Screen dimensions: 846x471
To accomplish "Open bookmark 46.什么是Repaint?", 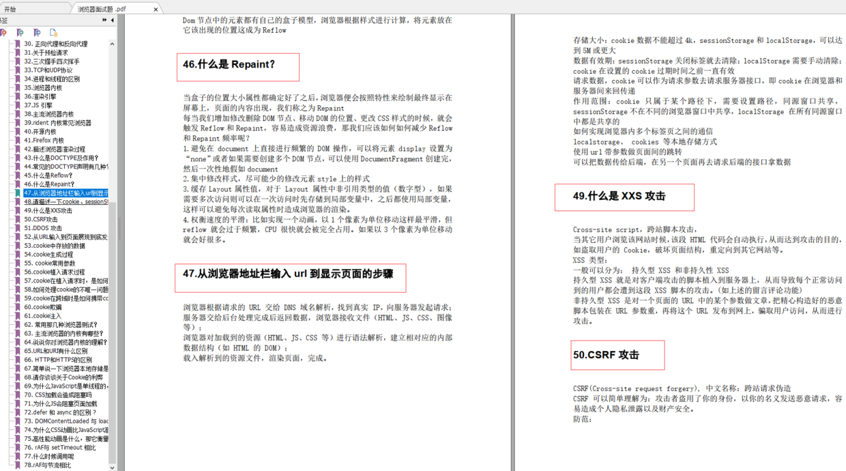I will pyautogui.click(x=49, y=184).
